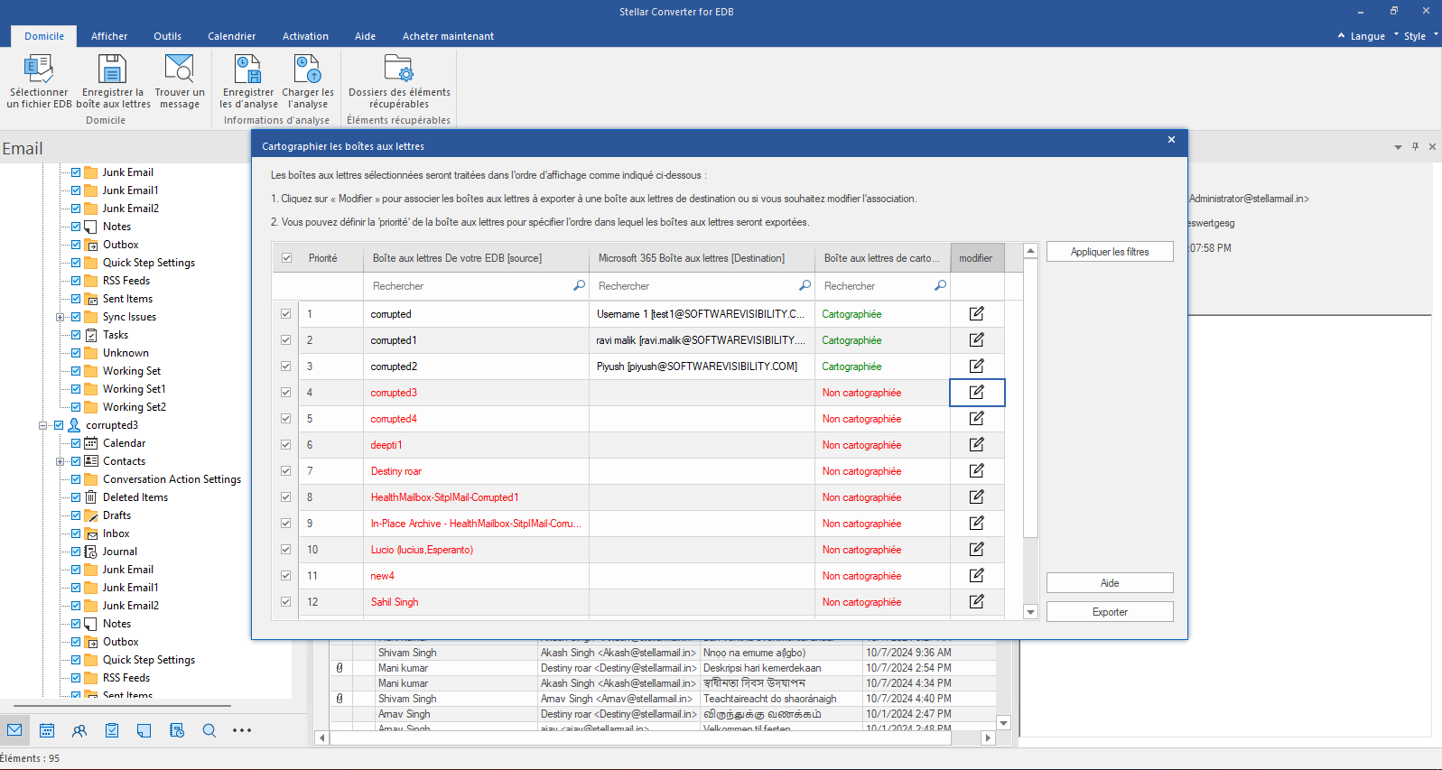
Task: Expand Contacts folder node
Action: 60,461
